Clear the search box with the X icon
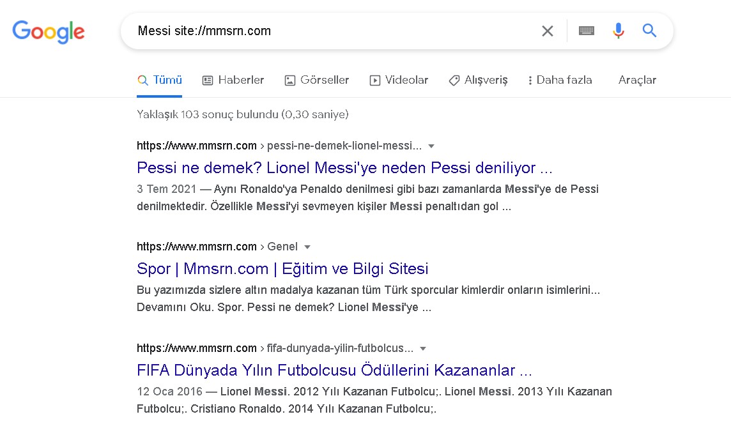The image size is (731, 435). click(548, 31)
